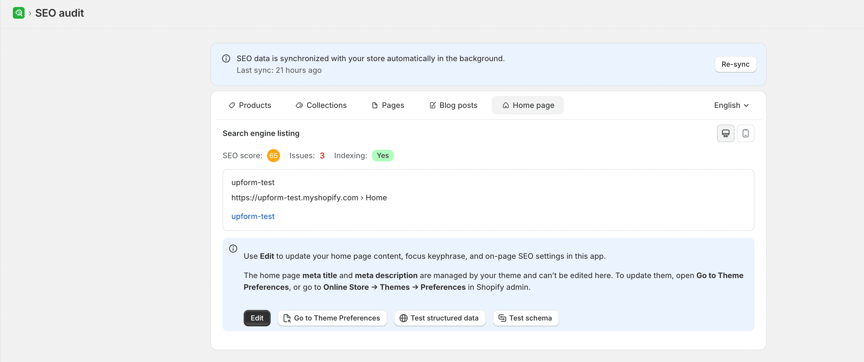Screen dimensions: 864x362
Task: Open the Collections tab
Action: click(321, 105)
